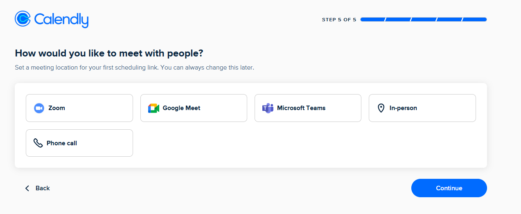Click the last progress bar segment
This screenshot has width=521, height=214.
[x=475, y=19]
